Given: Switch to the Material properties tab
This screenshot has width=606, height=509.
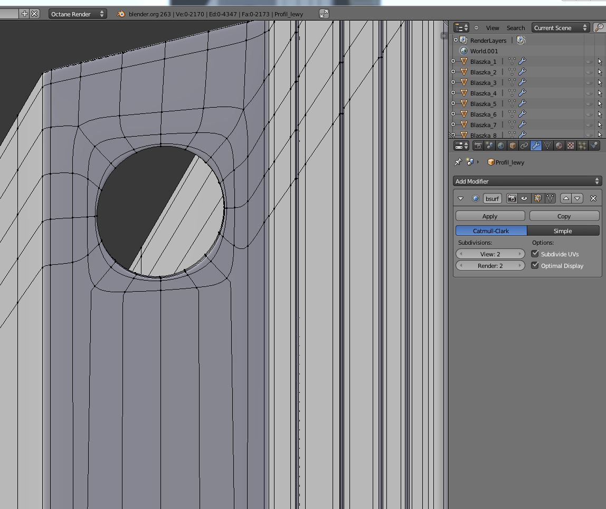Looking at the screenshot, I should 559,146.
